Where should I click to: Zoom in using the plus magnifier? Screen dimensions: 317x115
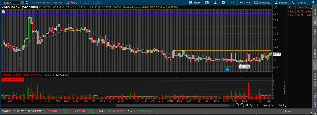pyautogui.click(x=242, y=105)
